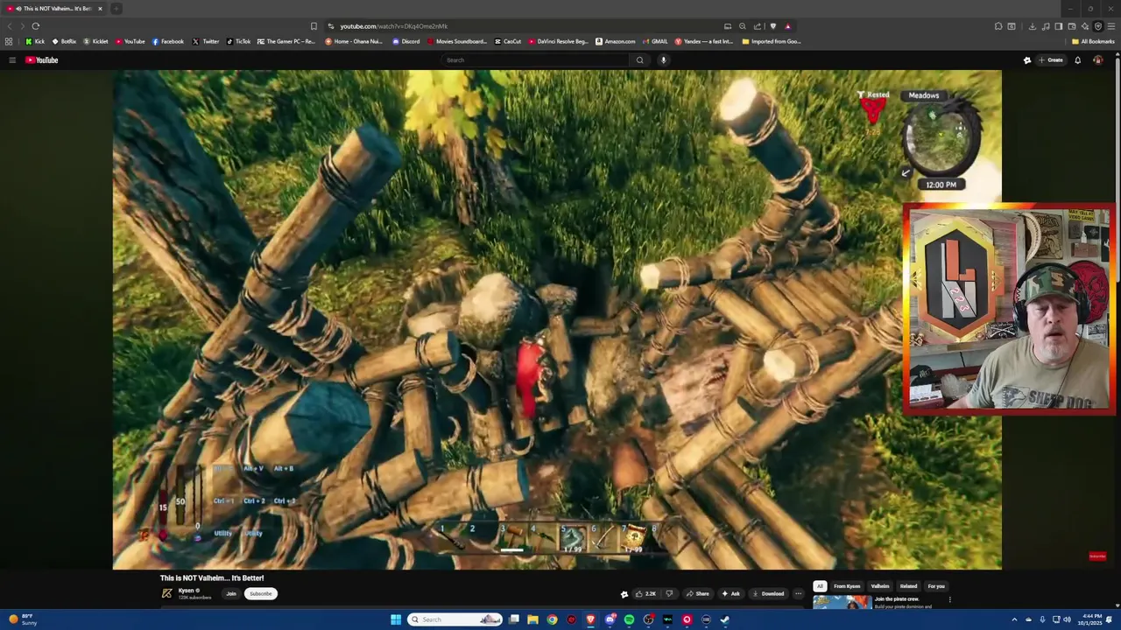Close the 'This is NOT Valheim' tab

[x=100, y=9]
